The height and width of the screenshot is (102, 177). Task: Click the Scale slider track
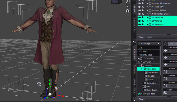pyautogui.click(x=172, y=93)
